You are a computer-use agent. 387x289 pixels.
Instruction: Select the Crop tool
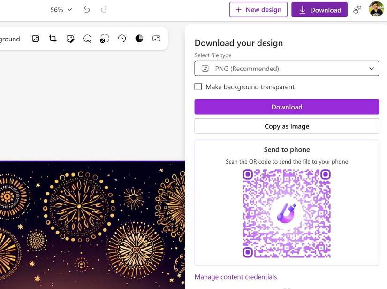coord(53,39)
